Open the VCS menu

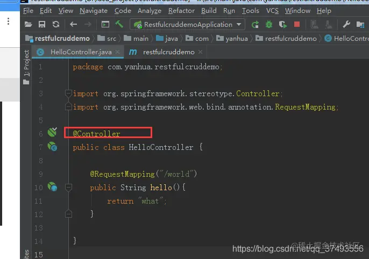[272, 11]
